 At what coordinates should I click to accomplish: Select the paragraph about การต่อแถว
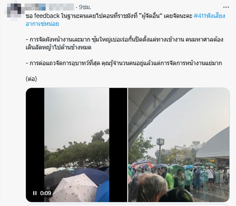click(124, 63)
